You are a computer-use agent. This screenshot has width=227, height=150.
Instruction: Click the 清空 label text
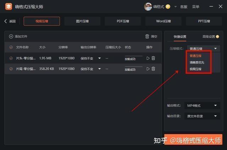tap(154, 36)
